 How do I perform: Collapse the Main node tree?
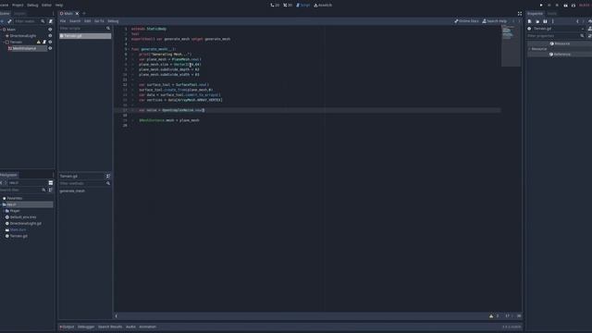[x=1, y=30]
